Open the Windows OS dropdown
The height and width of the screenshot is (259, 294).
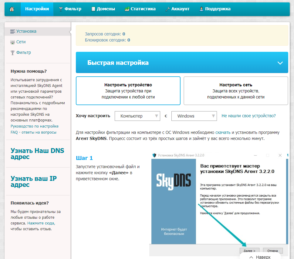click(x=194, y=116)
